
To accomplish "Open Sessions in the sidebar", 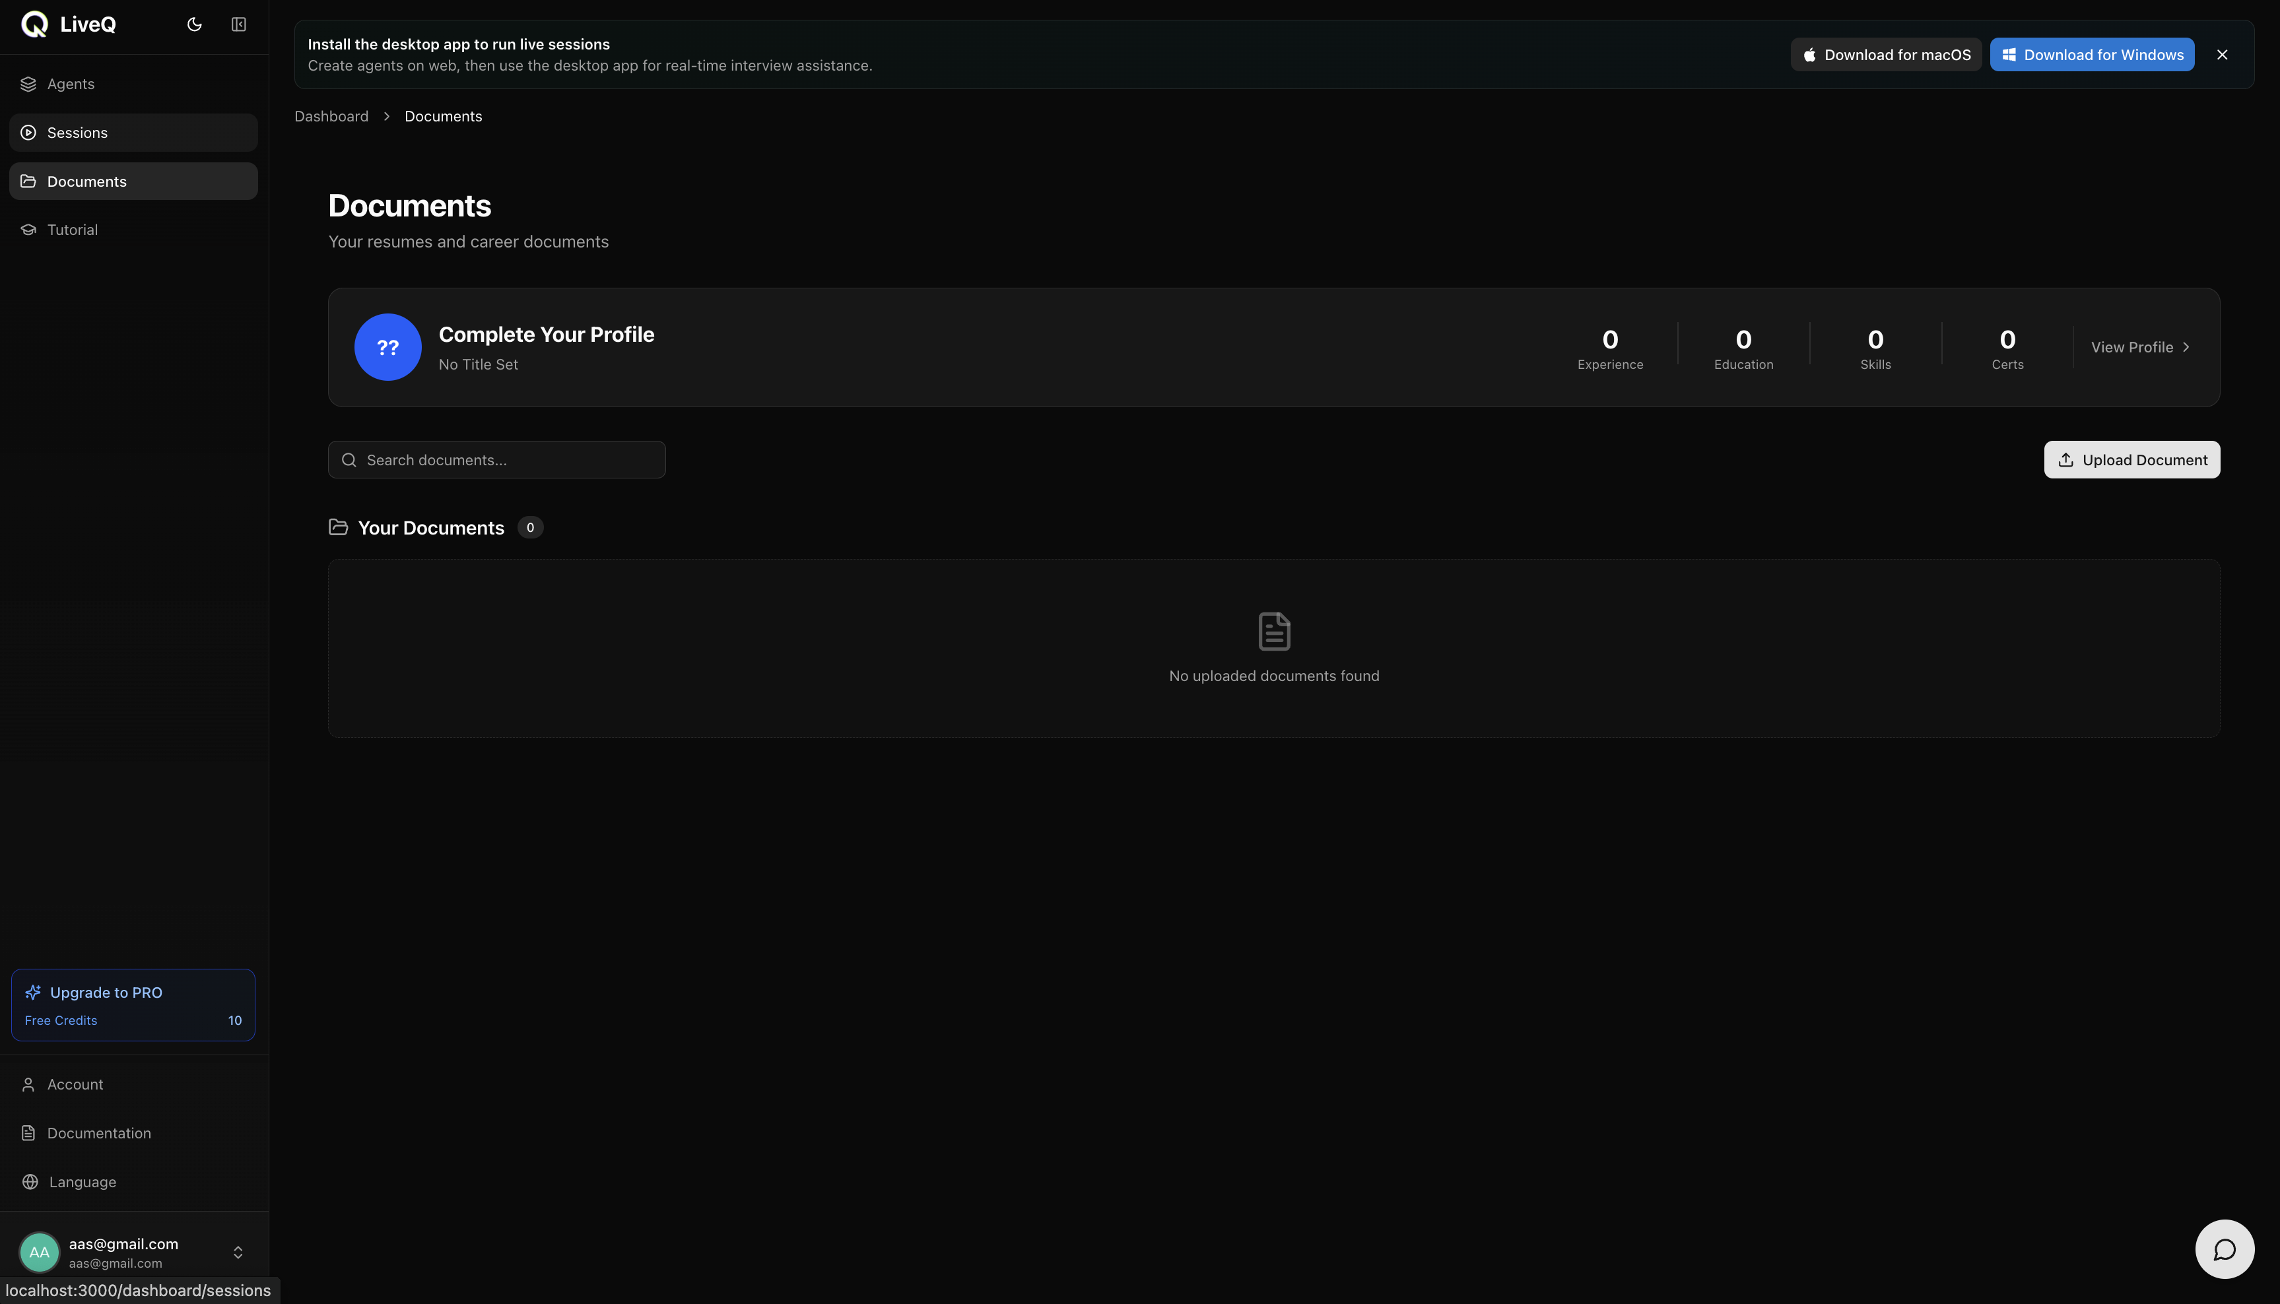I will click(x=133, y=133).
